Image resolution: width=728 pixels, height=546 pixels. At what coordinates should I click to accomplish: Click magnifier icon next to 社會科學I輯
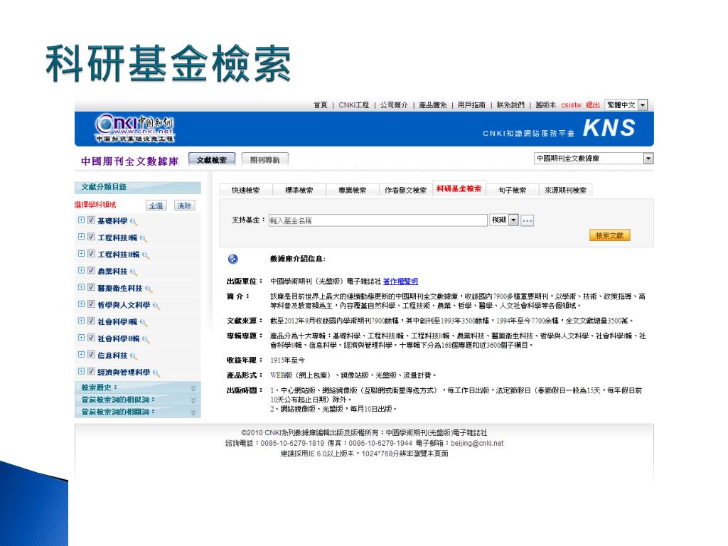click(x=144, y=322)
